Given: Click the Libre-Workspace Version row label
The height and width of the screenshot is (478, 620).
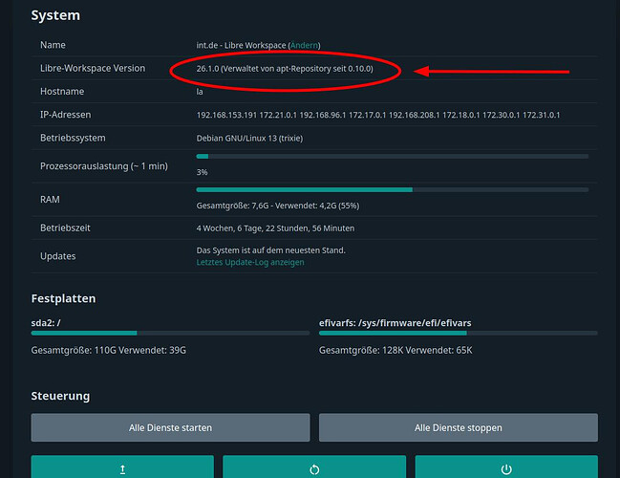Looking at the screenshot, I should (x=93, y=69).
